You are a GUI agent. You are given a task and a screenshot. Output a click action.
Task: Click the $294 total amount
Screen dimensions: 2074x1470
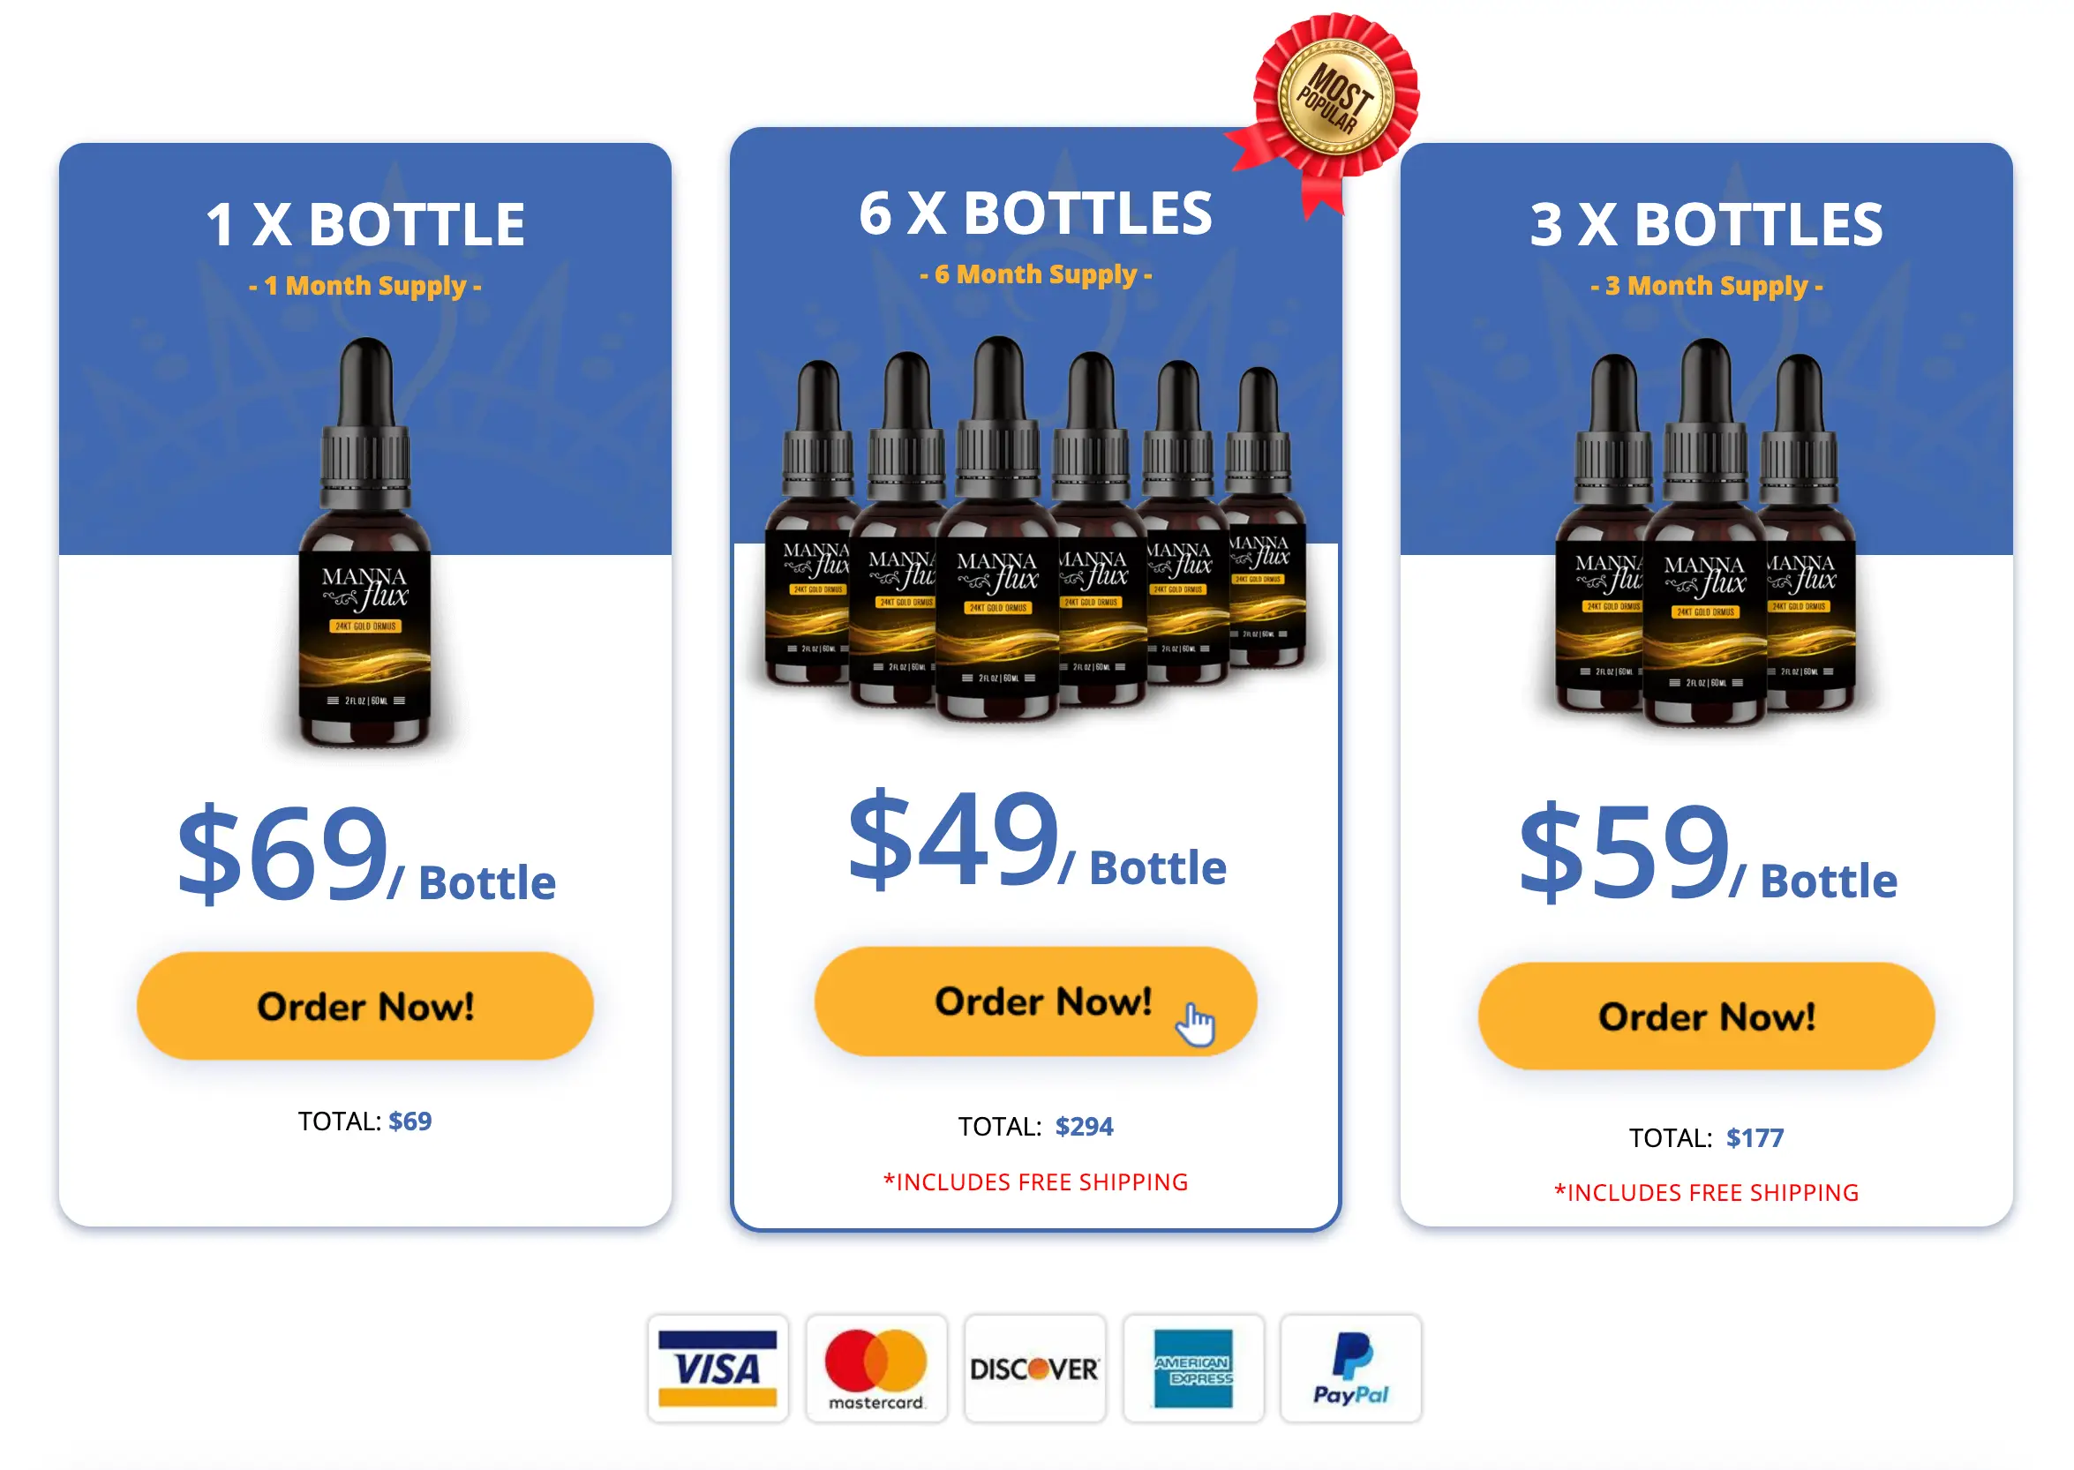coord(1084,1126)
